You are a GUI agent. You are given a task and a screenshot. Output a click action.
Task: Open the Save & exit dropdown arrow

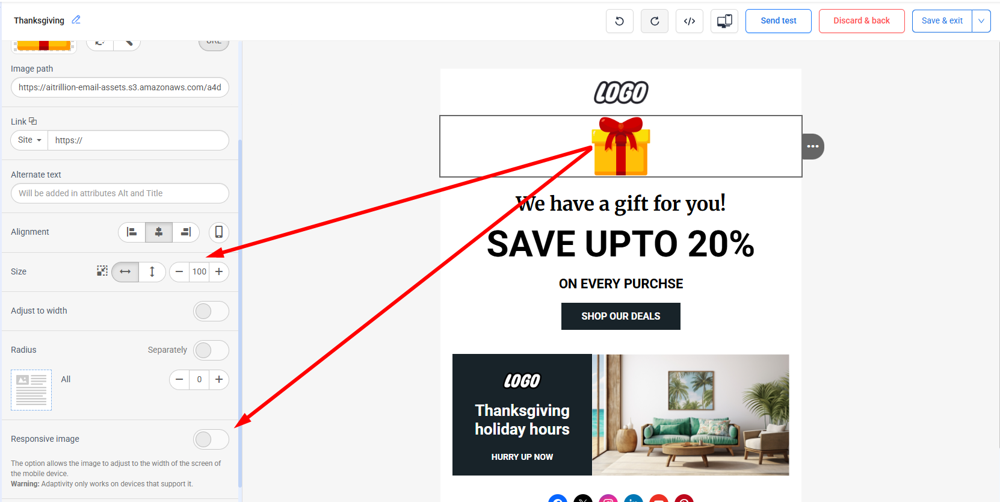981,21
